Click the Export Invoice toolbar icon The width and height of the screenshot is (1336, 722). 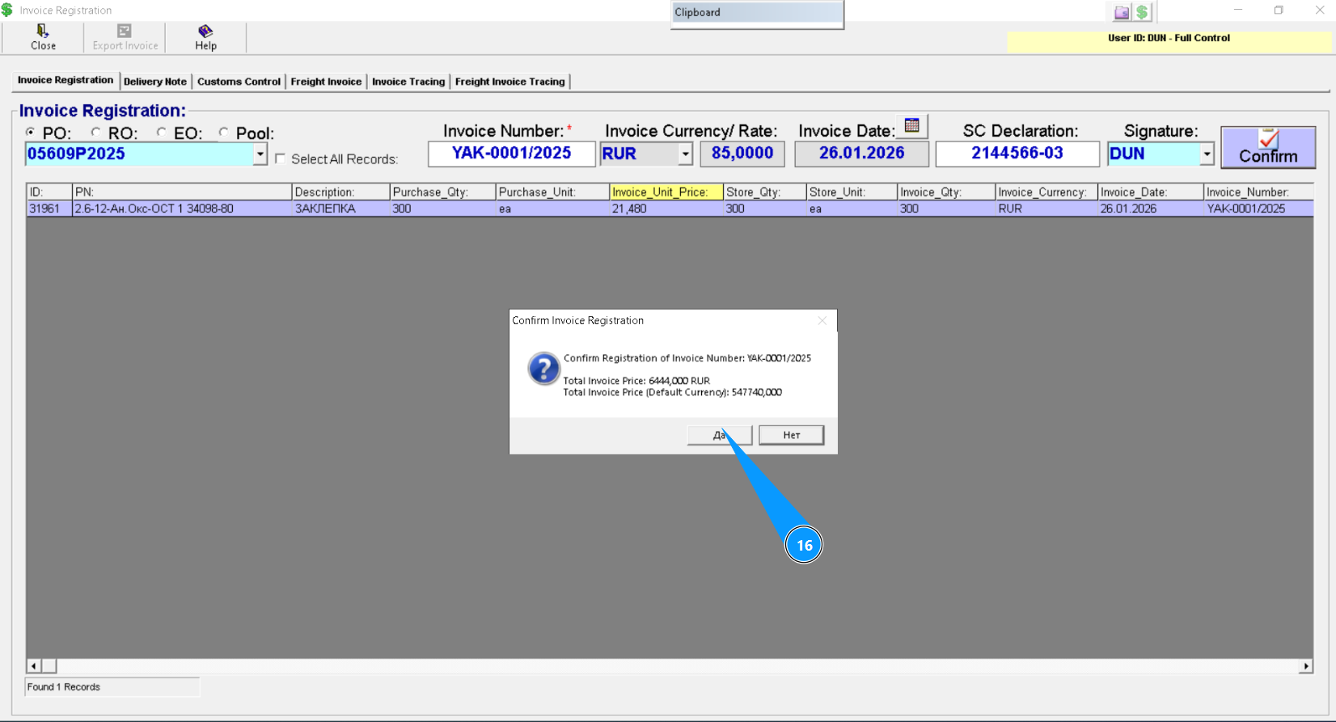click(x=125, y=31)
